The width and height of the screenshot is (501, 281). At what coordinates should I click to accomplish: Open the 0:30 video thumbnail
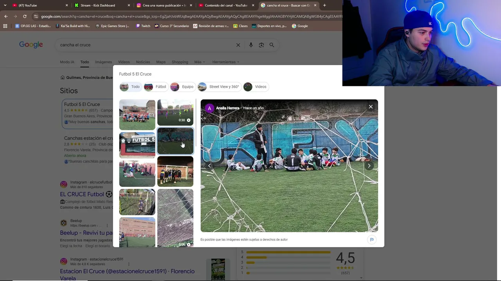point(175,112)
